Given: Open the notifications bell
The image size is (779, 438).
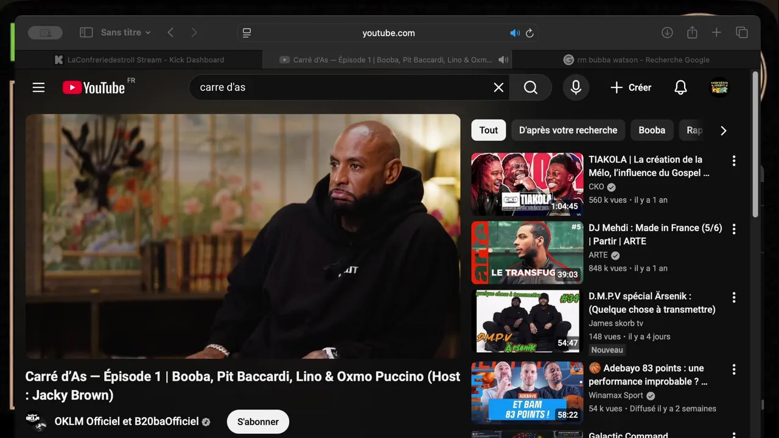Looking at the screenshot, I should click(x=680, y=88).
